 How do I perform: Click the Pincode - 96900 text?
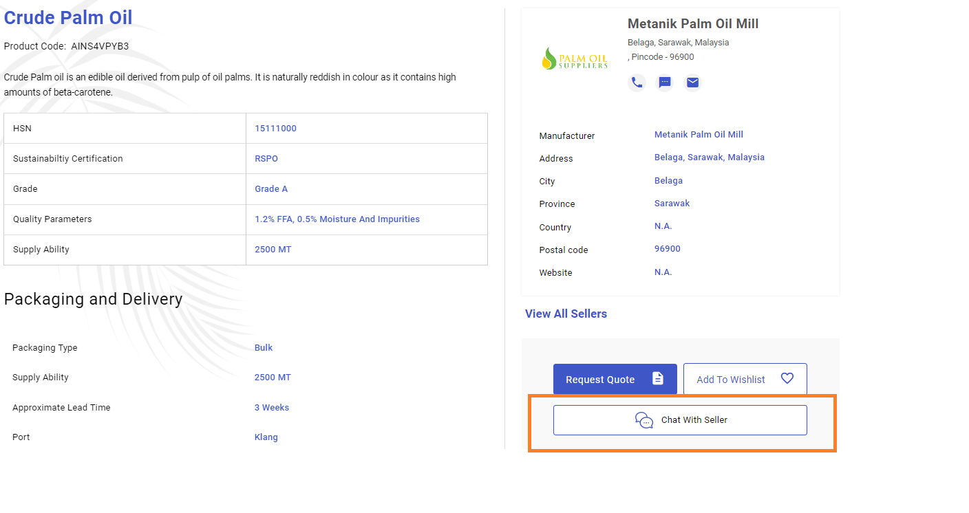[x=663, y=57]
